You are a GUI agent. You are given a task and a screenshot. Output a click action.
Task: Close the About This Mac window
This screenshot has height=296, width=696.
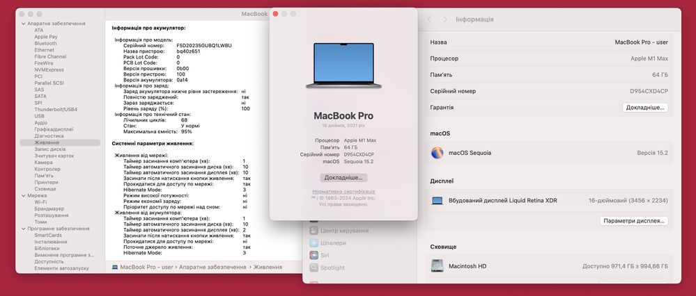coord(275,14)
